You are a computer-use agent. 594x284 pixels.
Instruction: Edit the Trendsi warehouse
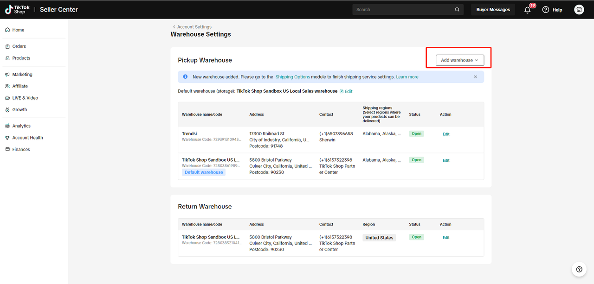click(445, 134)
